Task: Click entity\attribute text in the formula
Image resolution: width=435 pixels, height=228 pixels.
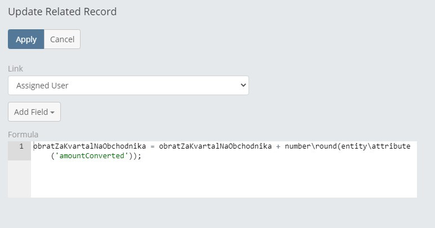Action: coord(376,146)
